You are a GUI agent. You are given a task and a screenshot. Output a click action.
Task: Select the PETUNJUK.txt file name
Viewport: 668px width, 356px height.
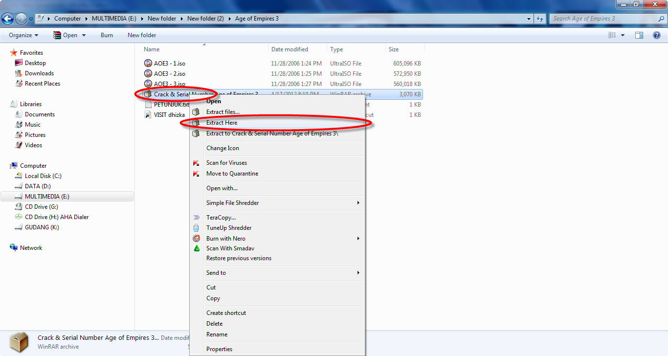click(x=172, y=104)
